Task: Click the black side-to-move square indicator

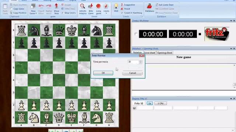Action: click(x=200, y=34)
